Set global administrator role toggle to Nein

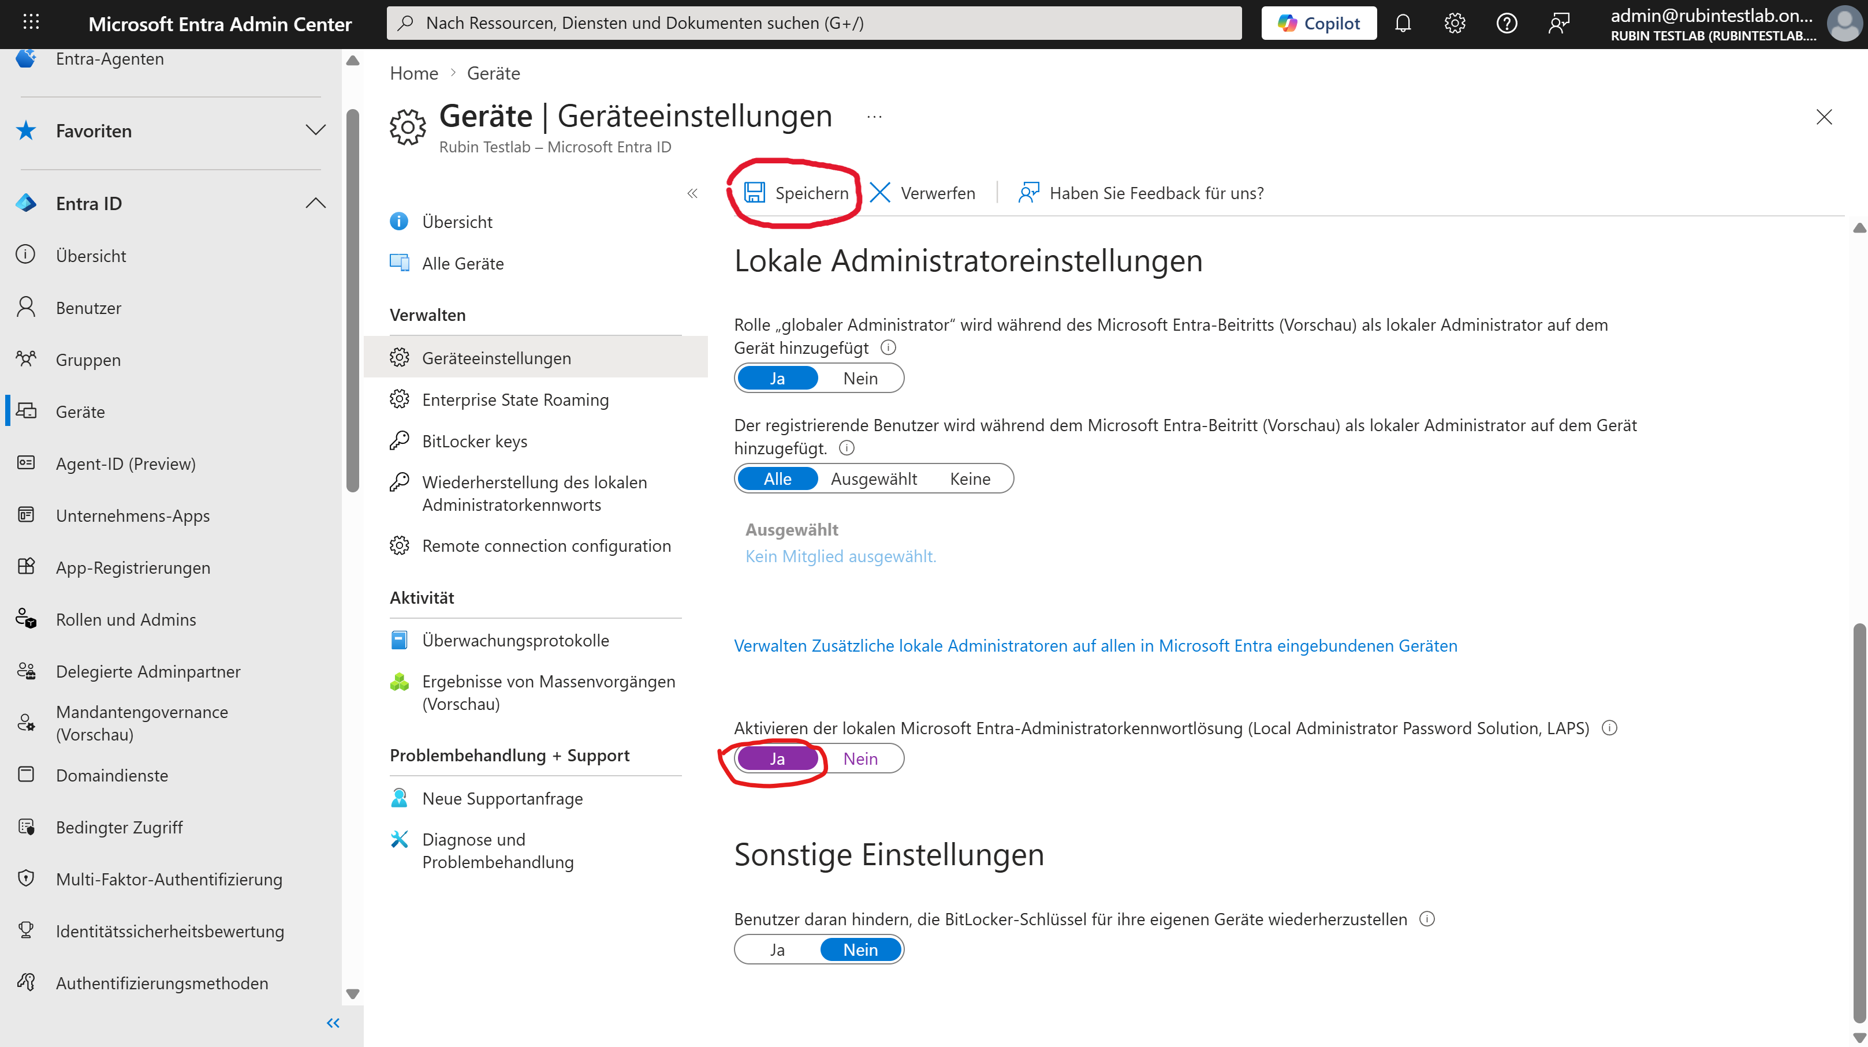[x=860, y=379]
